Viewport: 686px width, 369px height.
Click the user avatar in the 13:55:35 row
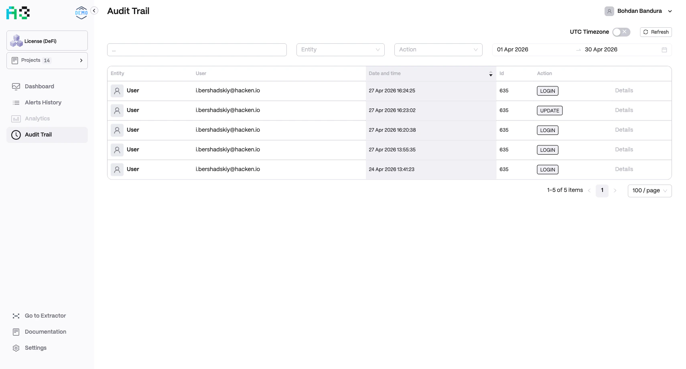click(x=117, y=150)
